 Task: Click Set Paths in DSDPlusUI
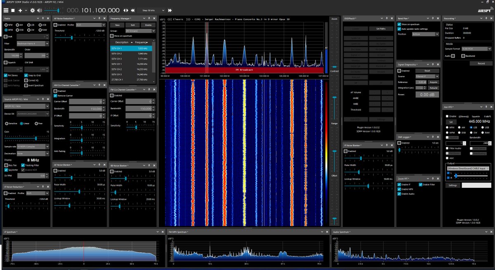point(381,28)
